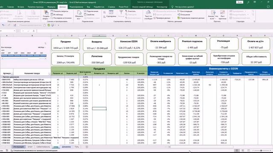Open connection Свойства in the ribbon
This screenshot has width=273, height=153.
[x=89, y=15]
